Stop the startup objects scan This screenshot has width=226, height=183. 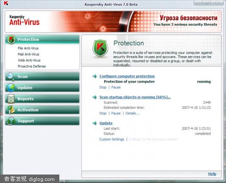[103, 113]
